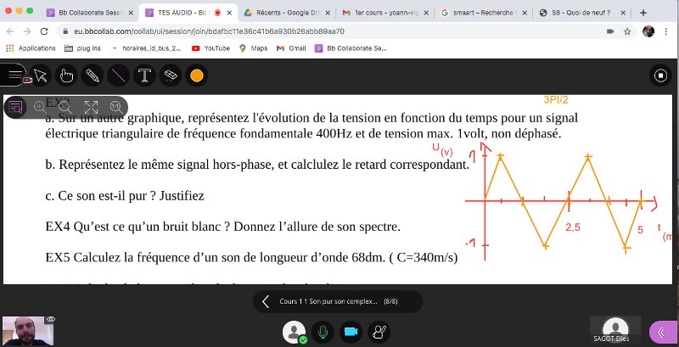Select the line shape tool
This screenshot has height=347, width=679.
pos(119,76)
